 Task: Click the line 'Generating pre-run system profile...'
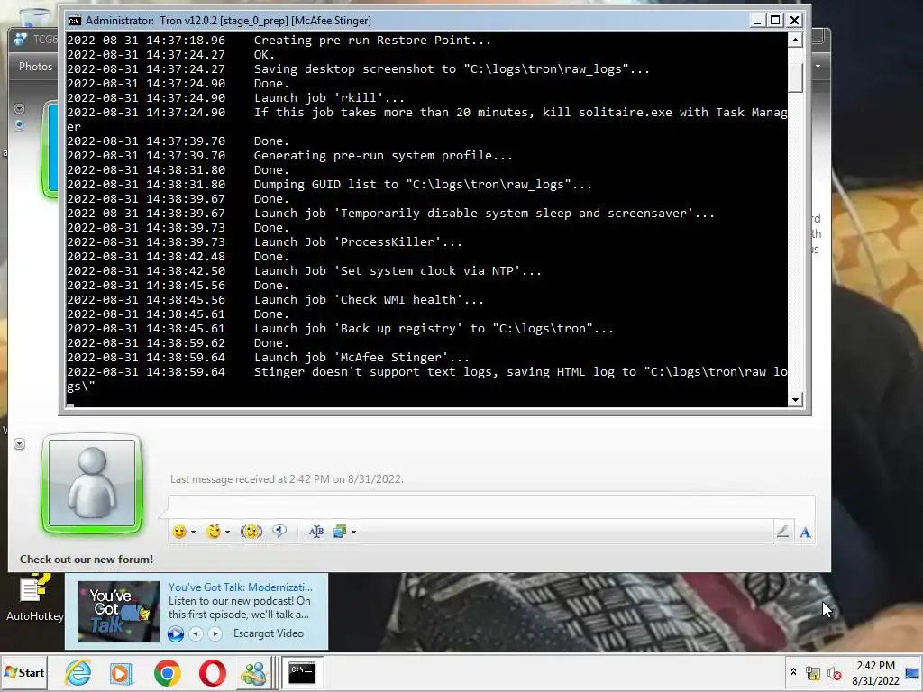coord(383,155)
